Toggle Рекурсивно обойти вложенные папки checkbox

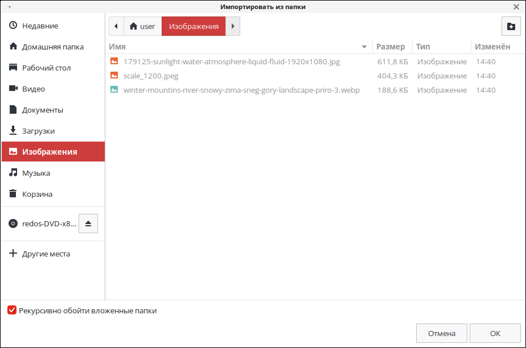(x=12, y=310)
